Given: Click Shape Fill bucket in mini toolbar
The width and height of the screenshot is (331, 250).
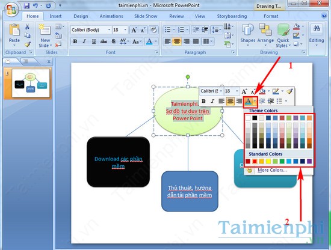Looking at the screenshot, I should [262, 91].
